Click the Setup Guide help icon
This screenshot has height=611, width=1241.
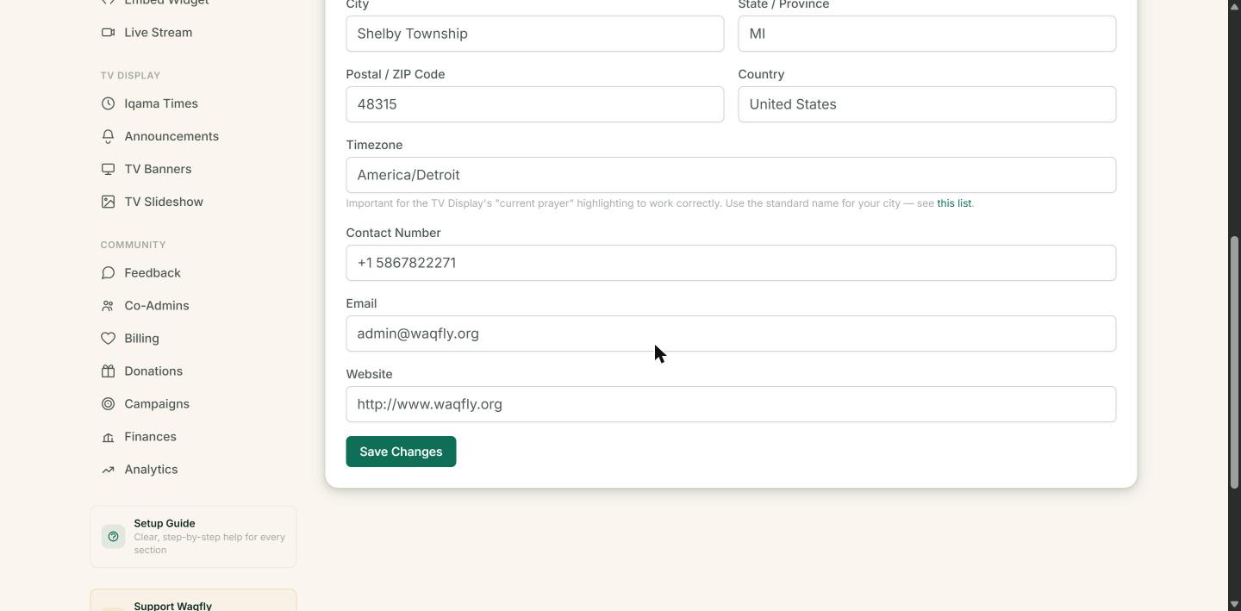(113, 537)
